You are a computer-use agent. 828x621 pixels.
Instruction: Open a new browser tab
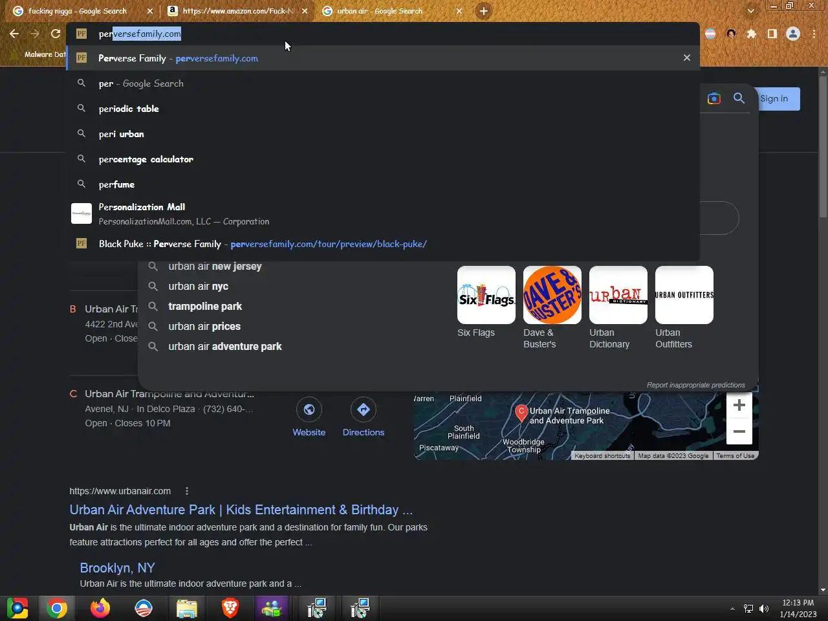click(x=483, y=11)
